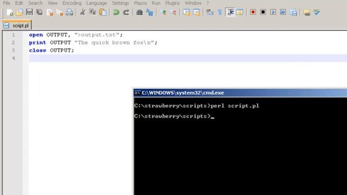Screen dimensions: 347x195
Task: Zoom in using the toolbar icon
Action: click(x=163, y=12)
